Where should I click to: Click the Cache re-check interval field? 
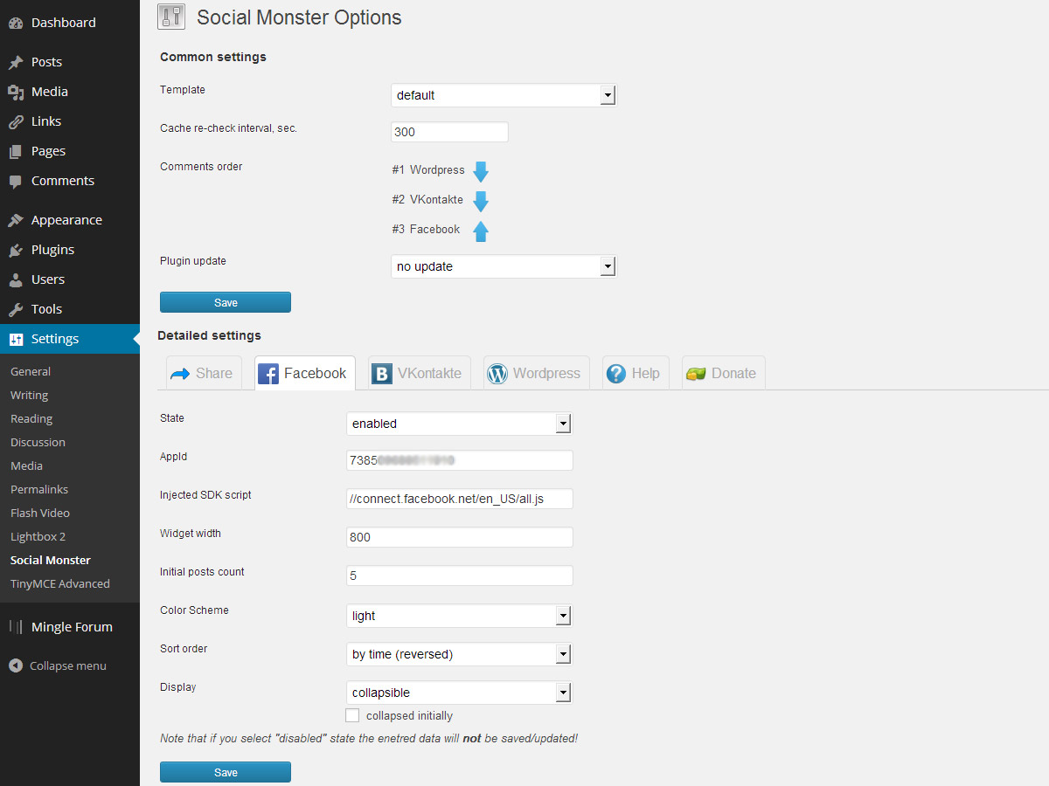click(x=449, y=132)
